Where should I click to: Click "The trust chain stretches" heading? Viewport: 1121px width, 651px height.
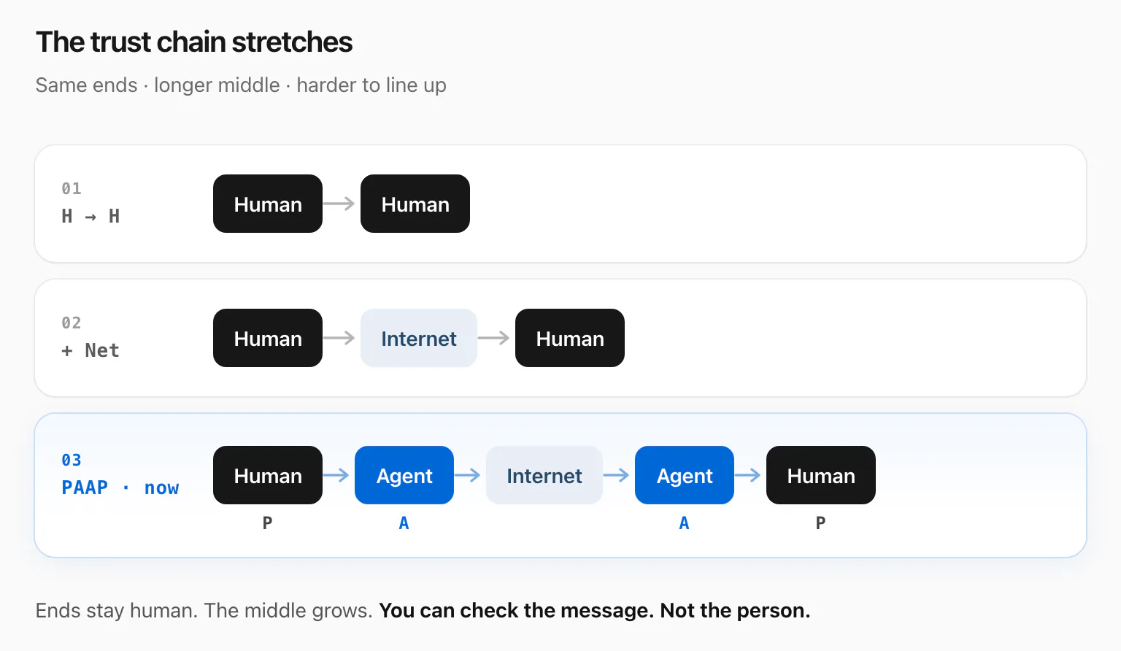point(194,42)
